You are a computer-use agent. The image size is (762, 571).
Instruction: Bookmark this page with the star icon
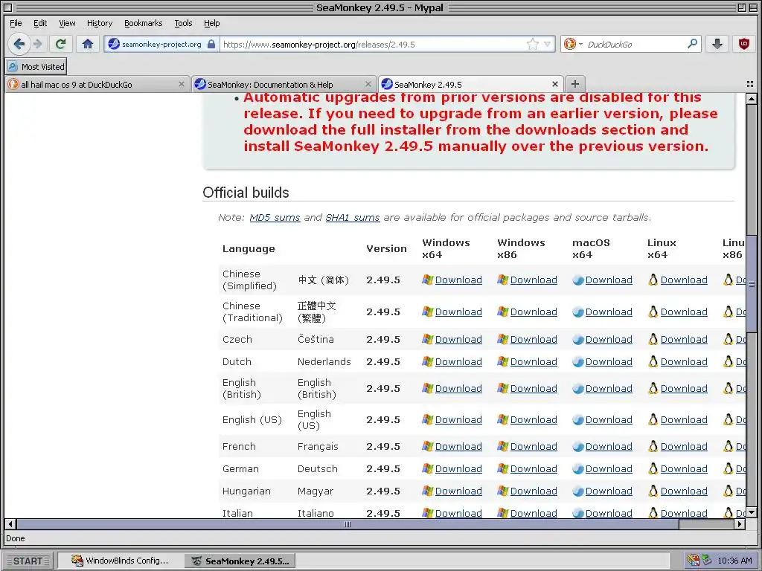click(533, 44)
